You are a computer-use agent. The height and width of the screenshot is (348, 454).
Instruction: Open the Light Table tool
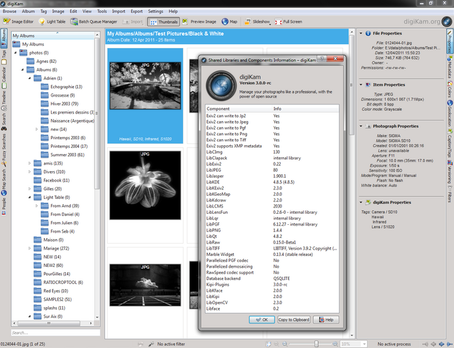(53, 22)
